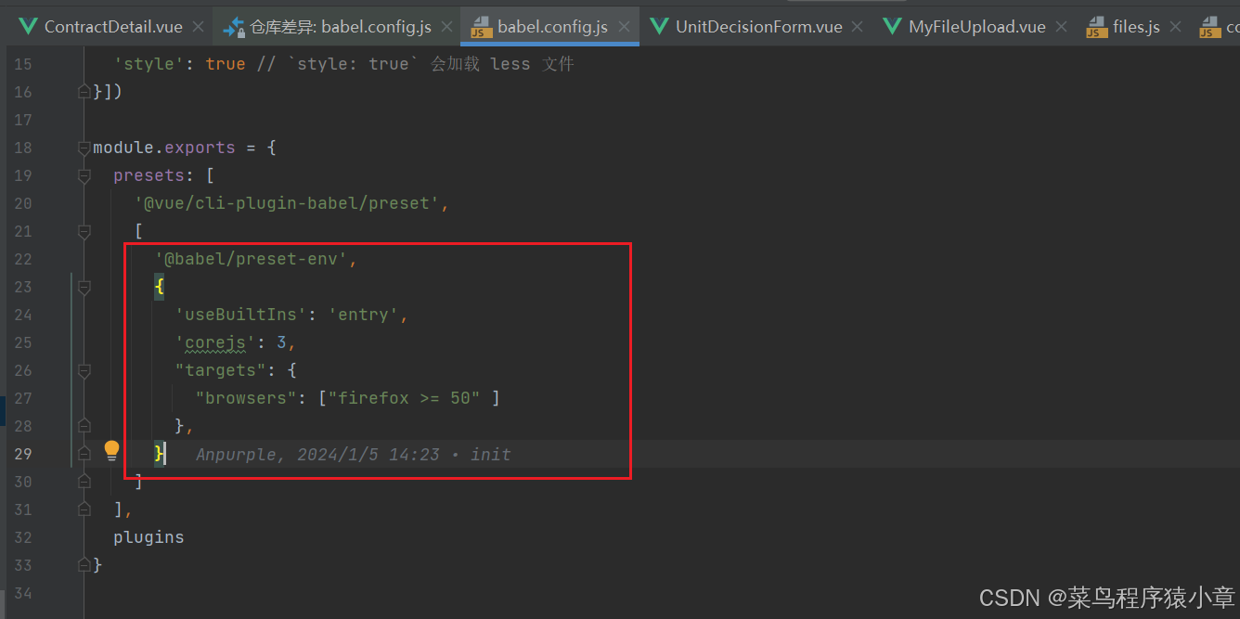Screen dimensions: 1240x619
Task: Click the '@vue/cli-plugin-babel/preset' string
Action: pos(287,203)
